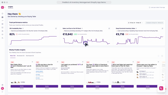
Task: Dismiss the 91 POs late insight
Action: (x=47, y=89)
